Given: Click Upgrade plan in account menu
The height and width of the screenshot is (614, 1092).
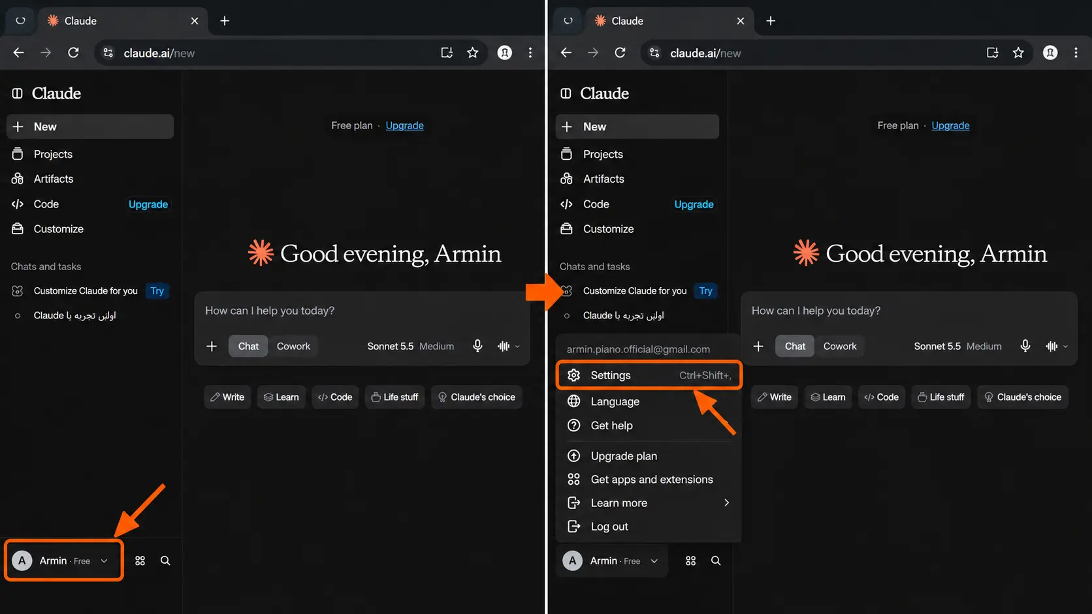Looking at the screenshot, I should click(x=649, y=456).
